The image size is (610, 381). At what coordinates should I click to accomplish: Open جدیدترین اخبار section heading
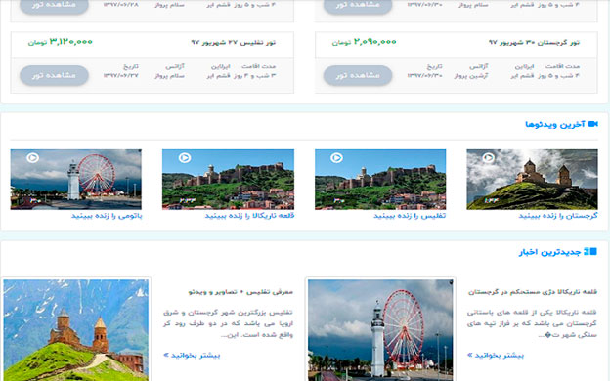point(549,252)
